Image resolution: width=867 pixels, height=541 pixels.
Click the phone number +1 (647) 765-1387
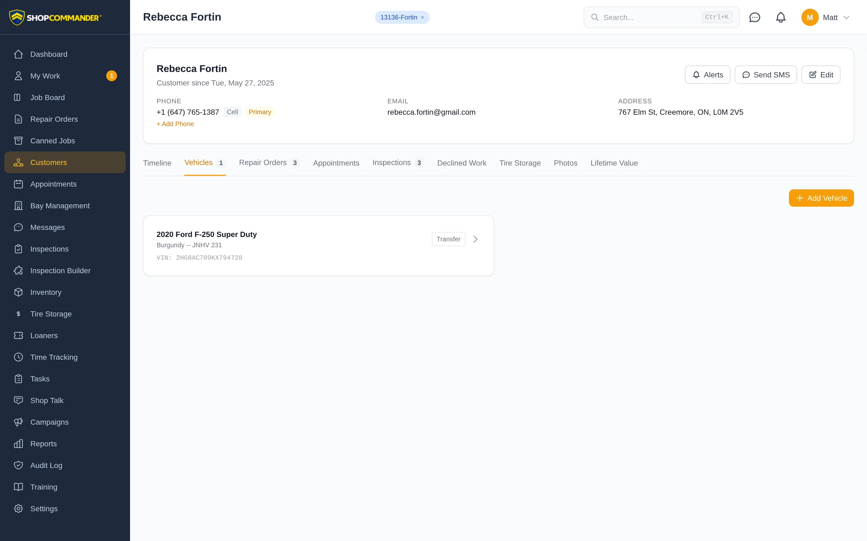point(188,112)
